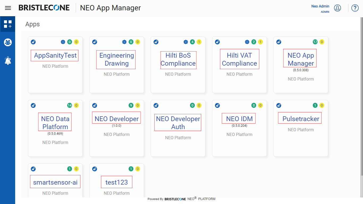Click yellow 0 badge on Pulsetracker card

(x=322, y=105)
